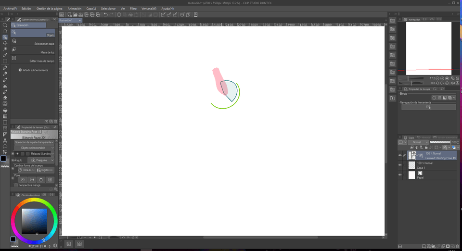
Task: Enable Perspectiva manga checkbox
Action: point(16,185)
